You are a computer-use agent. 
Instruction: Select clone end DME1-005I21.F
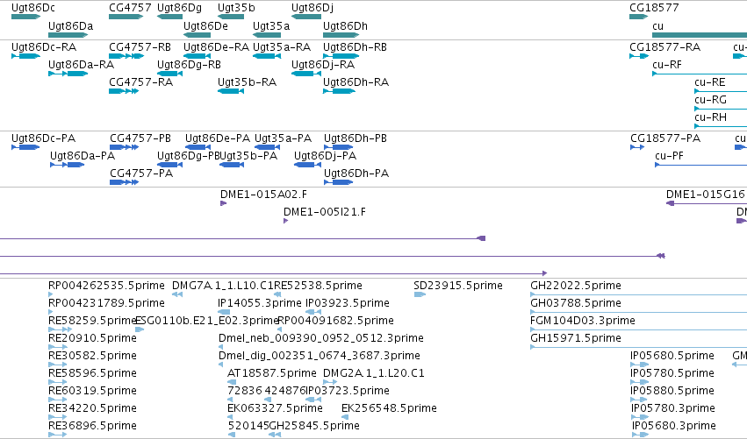click(286, 221)
